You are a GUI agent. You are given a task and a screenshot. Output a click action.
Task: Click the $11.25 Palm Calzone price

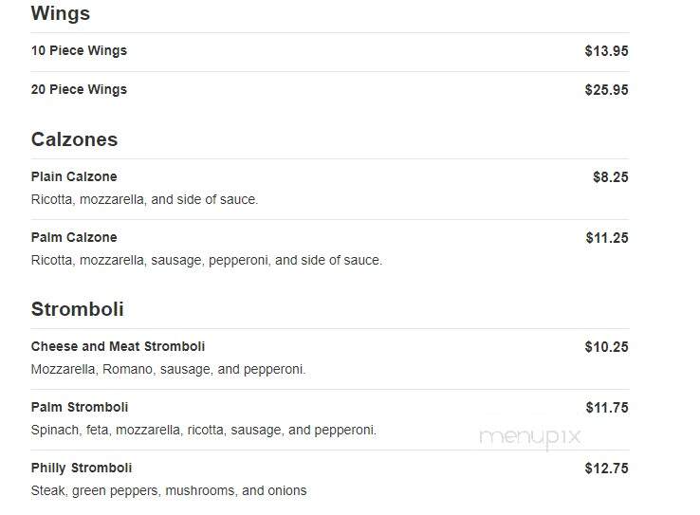pyautogui.click(x=607, y=238)
